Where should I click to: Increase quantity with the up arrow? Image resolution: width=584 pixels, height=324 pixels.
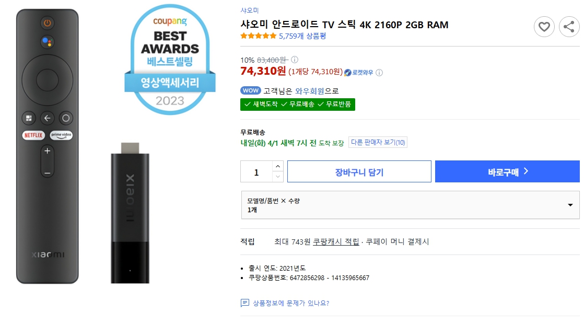(x=278, y=166)
